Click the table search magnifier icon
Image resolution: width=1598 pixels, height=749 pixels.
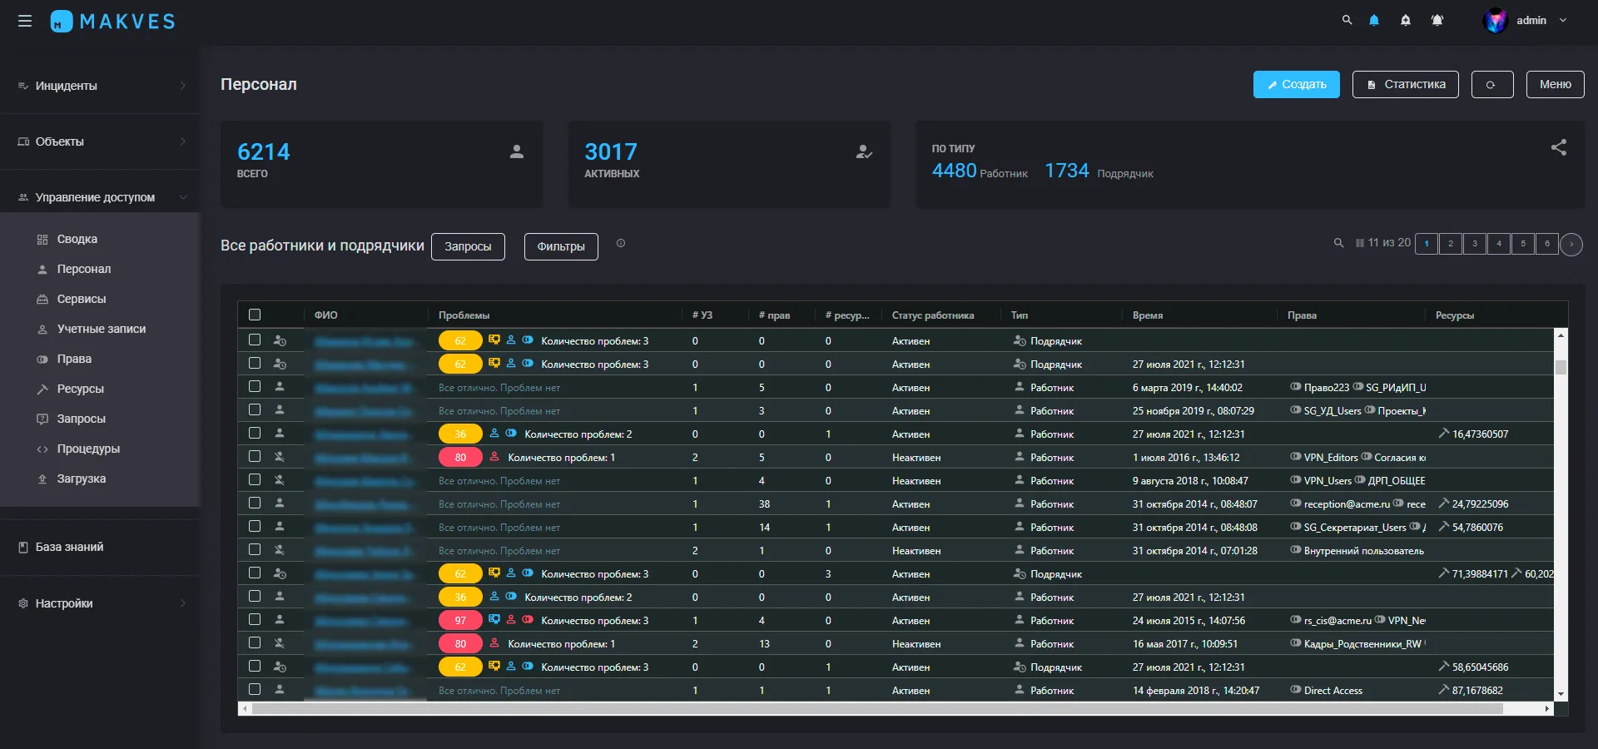[x=1338, y=243]
